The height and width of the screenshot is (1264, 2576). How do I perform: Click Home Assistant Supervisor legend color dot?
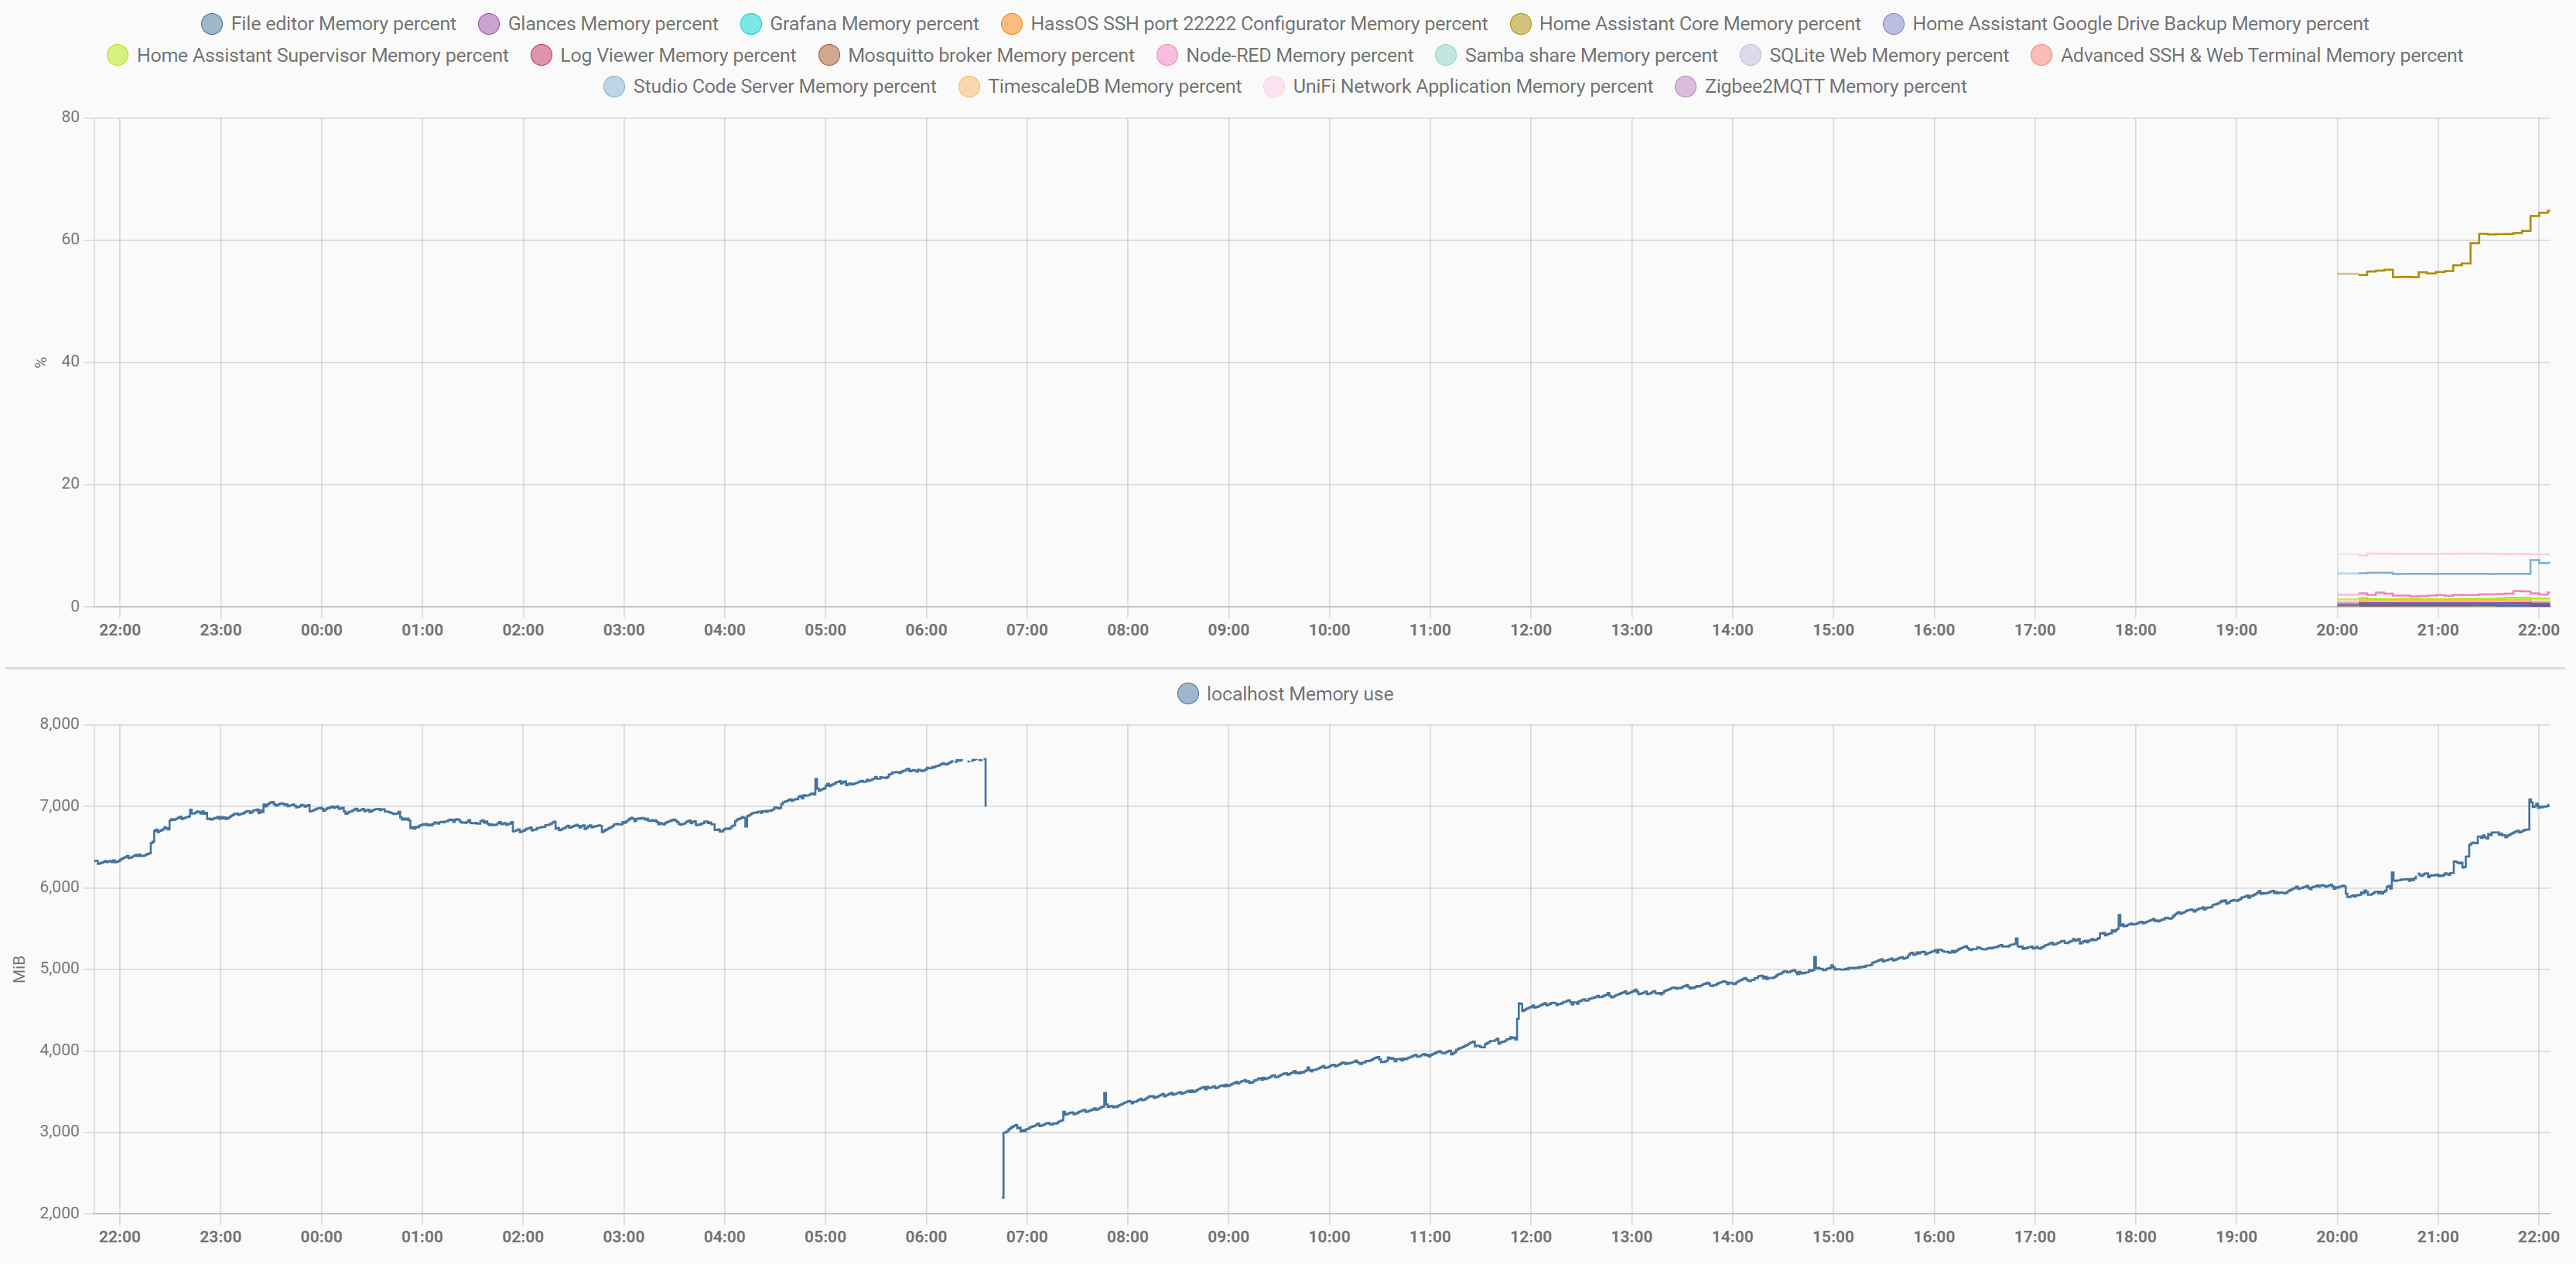(x=117, y=55)
